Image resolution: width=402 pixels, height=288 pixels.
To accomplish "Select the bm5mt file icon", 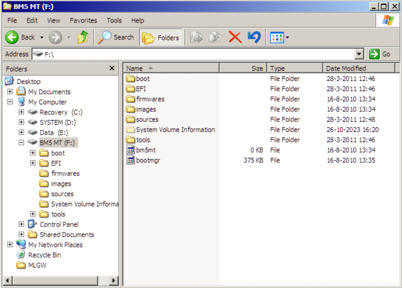I will pos(131,150).
